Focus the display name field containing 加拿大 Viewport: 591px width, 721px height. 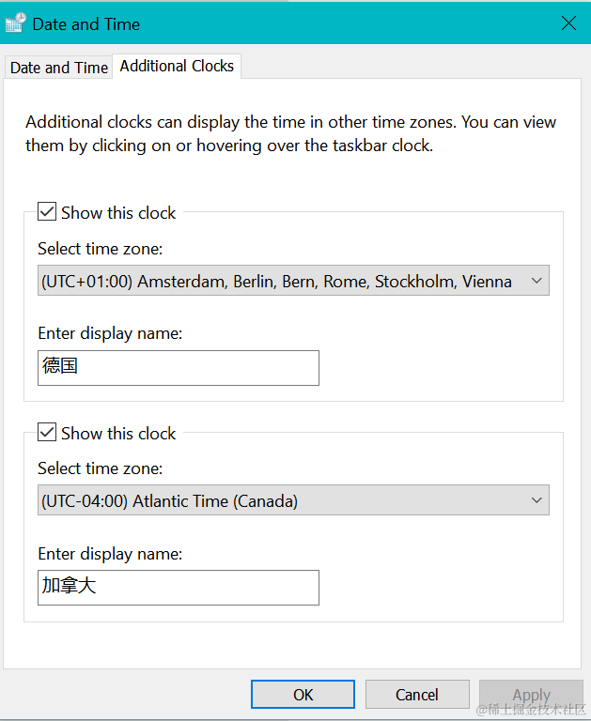coord(179,587)
